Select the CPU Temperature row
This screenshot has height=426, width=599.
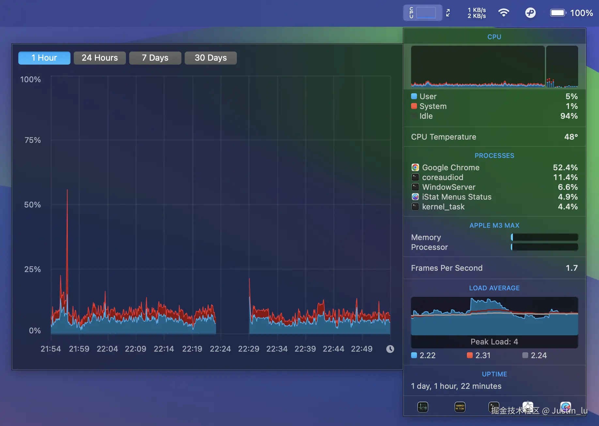[495, 137]
